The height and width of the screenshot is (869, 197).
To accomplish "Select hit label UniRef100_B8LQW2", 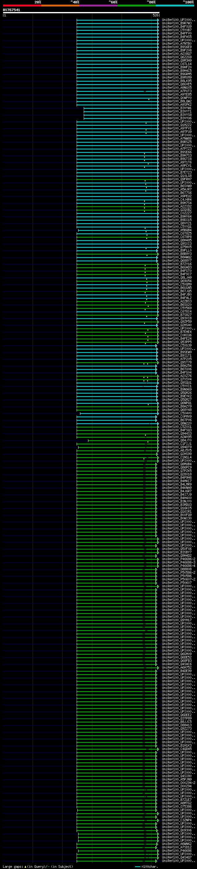I will click(177, 101).
